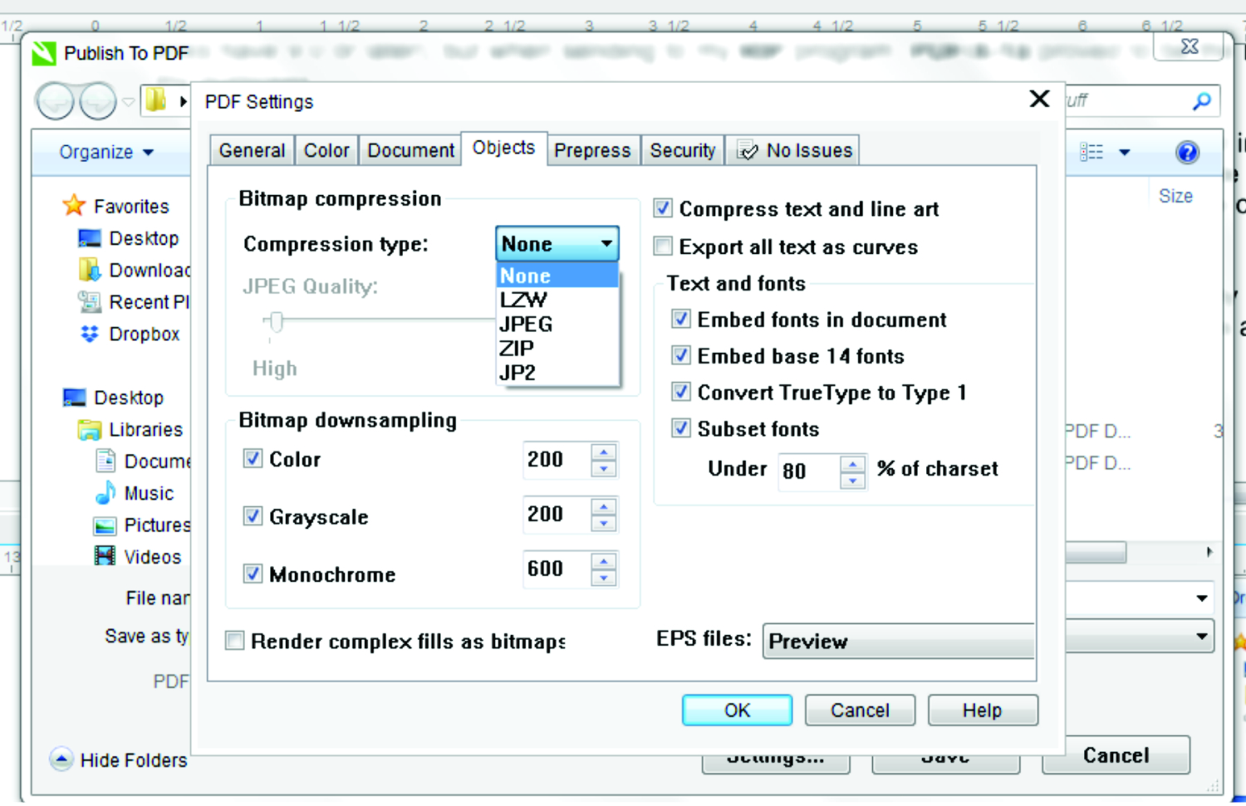Confirm settings with the OK button

tap(736, 710)
